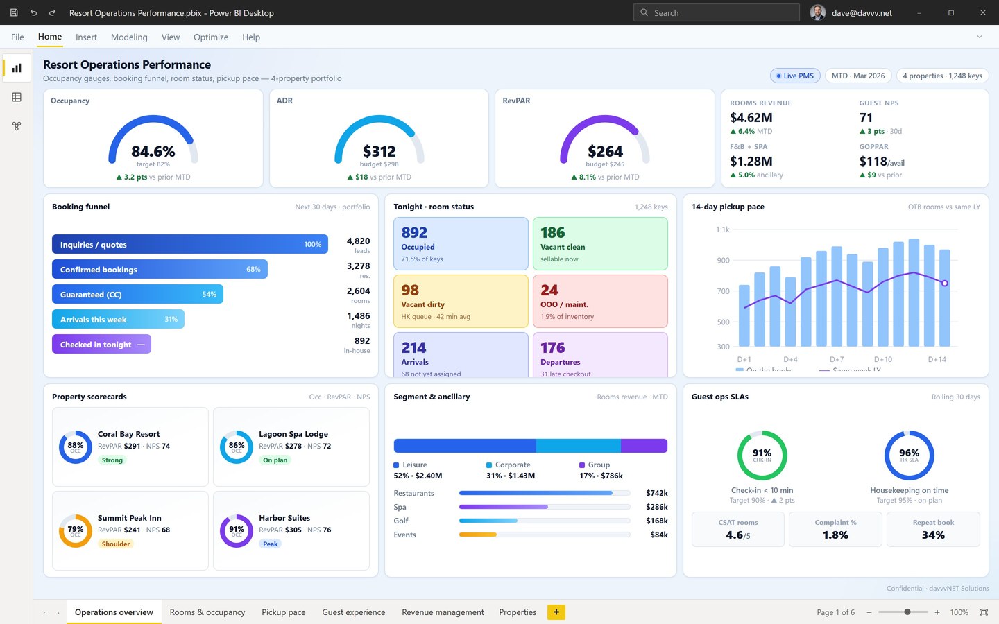Click the 892 Occupied room status tile
Image resolution: width=999 pixels, height=624 pixels.
tap(461, 243)
